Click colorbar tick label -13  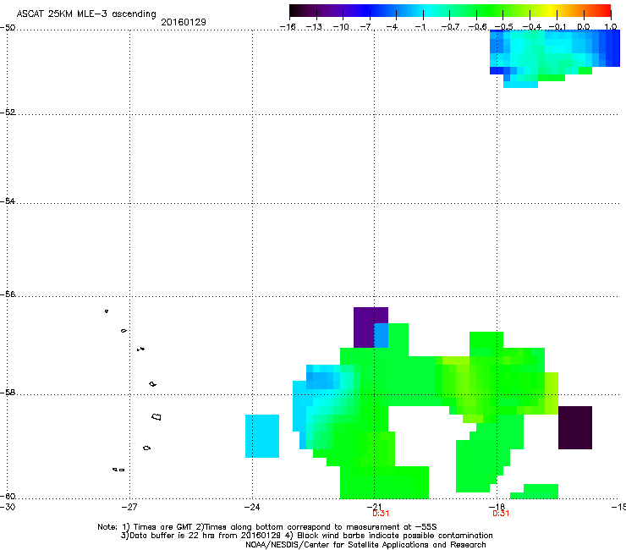[314, 27]
